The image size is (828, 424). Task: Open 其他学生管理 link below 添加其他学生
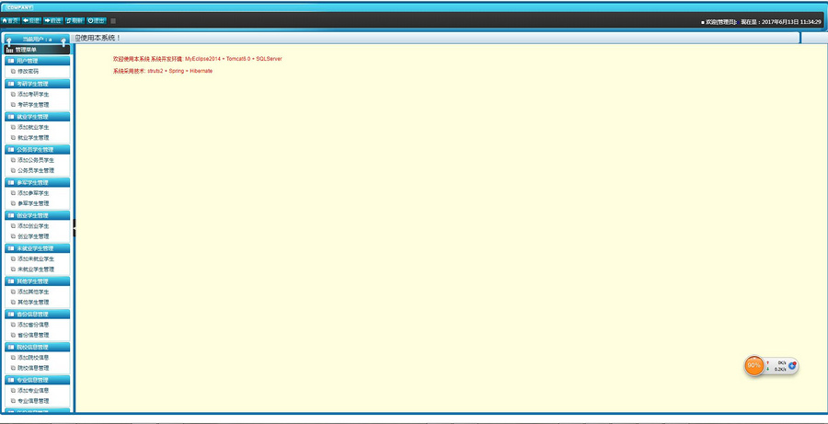(x=33, y=302)
